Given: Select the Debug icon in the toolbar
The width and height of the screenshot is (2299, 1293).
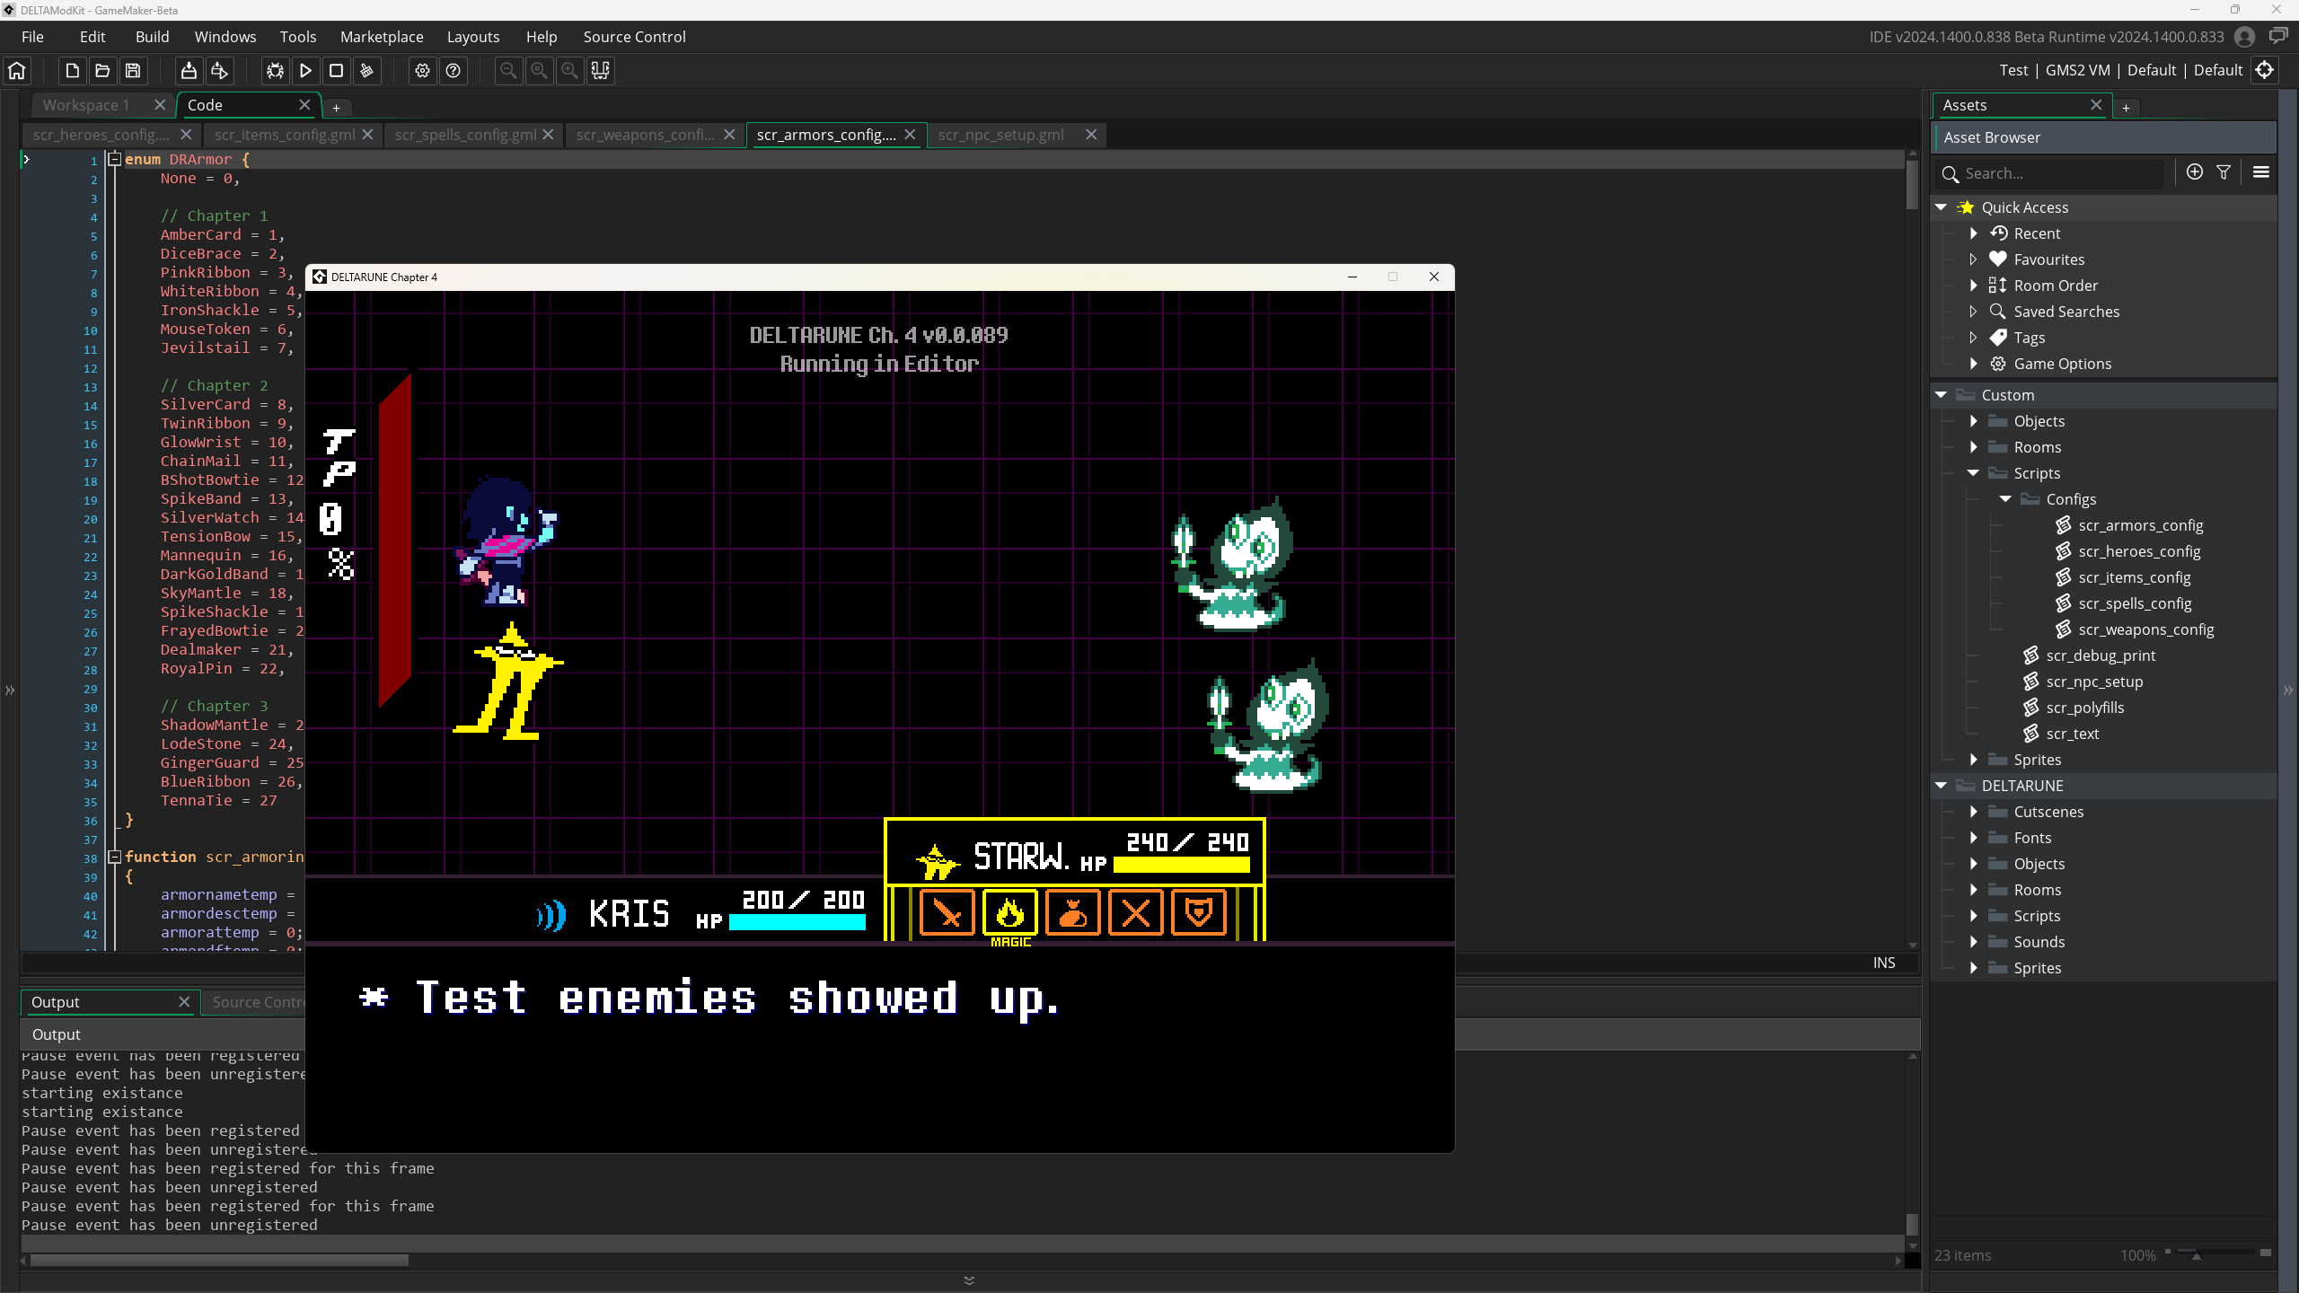Looking at the screenshot, I should point(275,70).
